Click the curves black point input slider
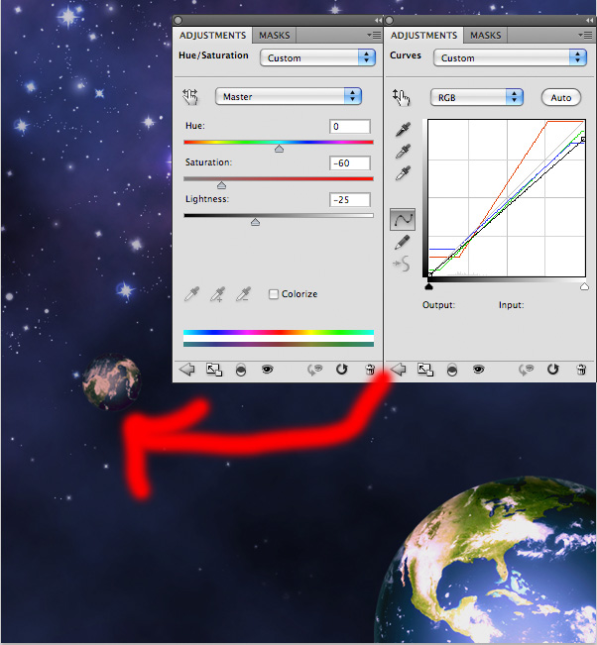 coord(429,286)
